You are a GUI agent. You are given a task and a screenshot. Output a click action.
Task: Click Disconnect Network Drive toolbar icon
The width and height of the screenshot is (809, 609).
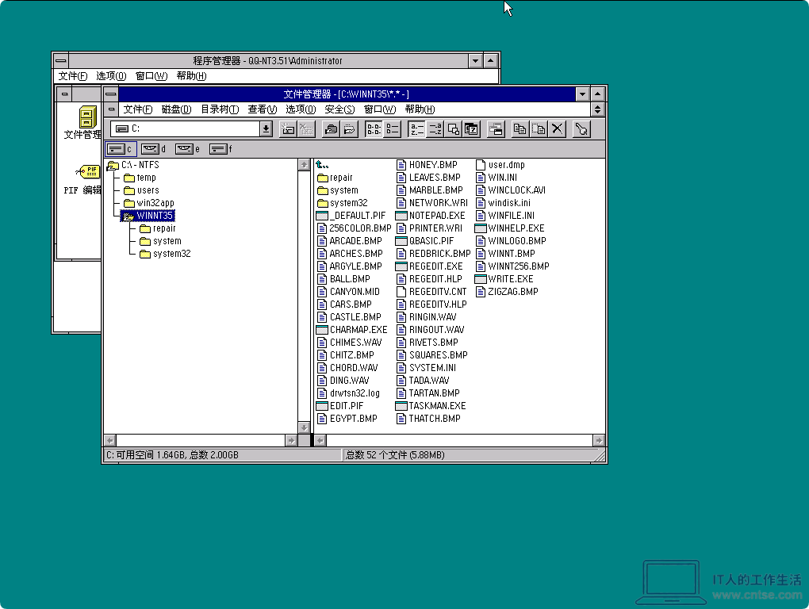point(306,129)
